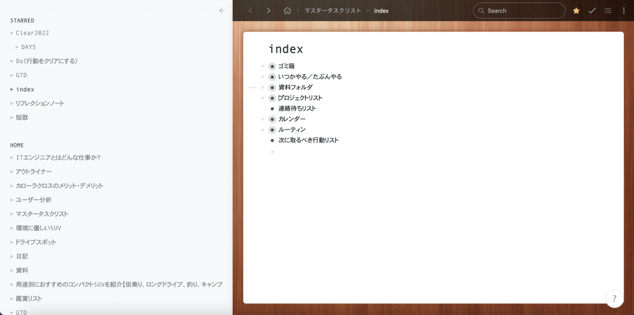
Task: Click the bullet of プロジェクトリスト
Action: (x=272, y=98)
